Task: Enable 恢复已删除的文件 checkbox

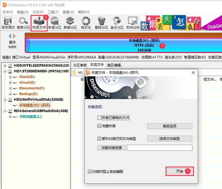Action: click(x=99, y=118)
